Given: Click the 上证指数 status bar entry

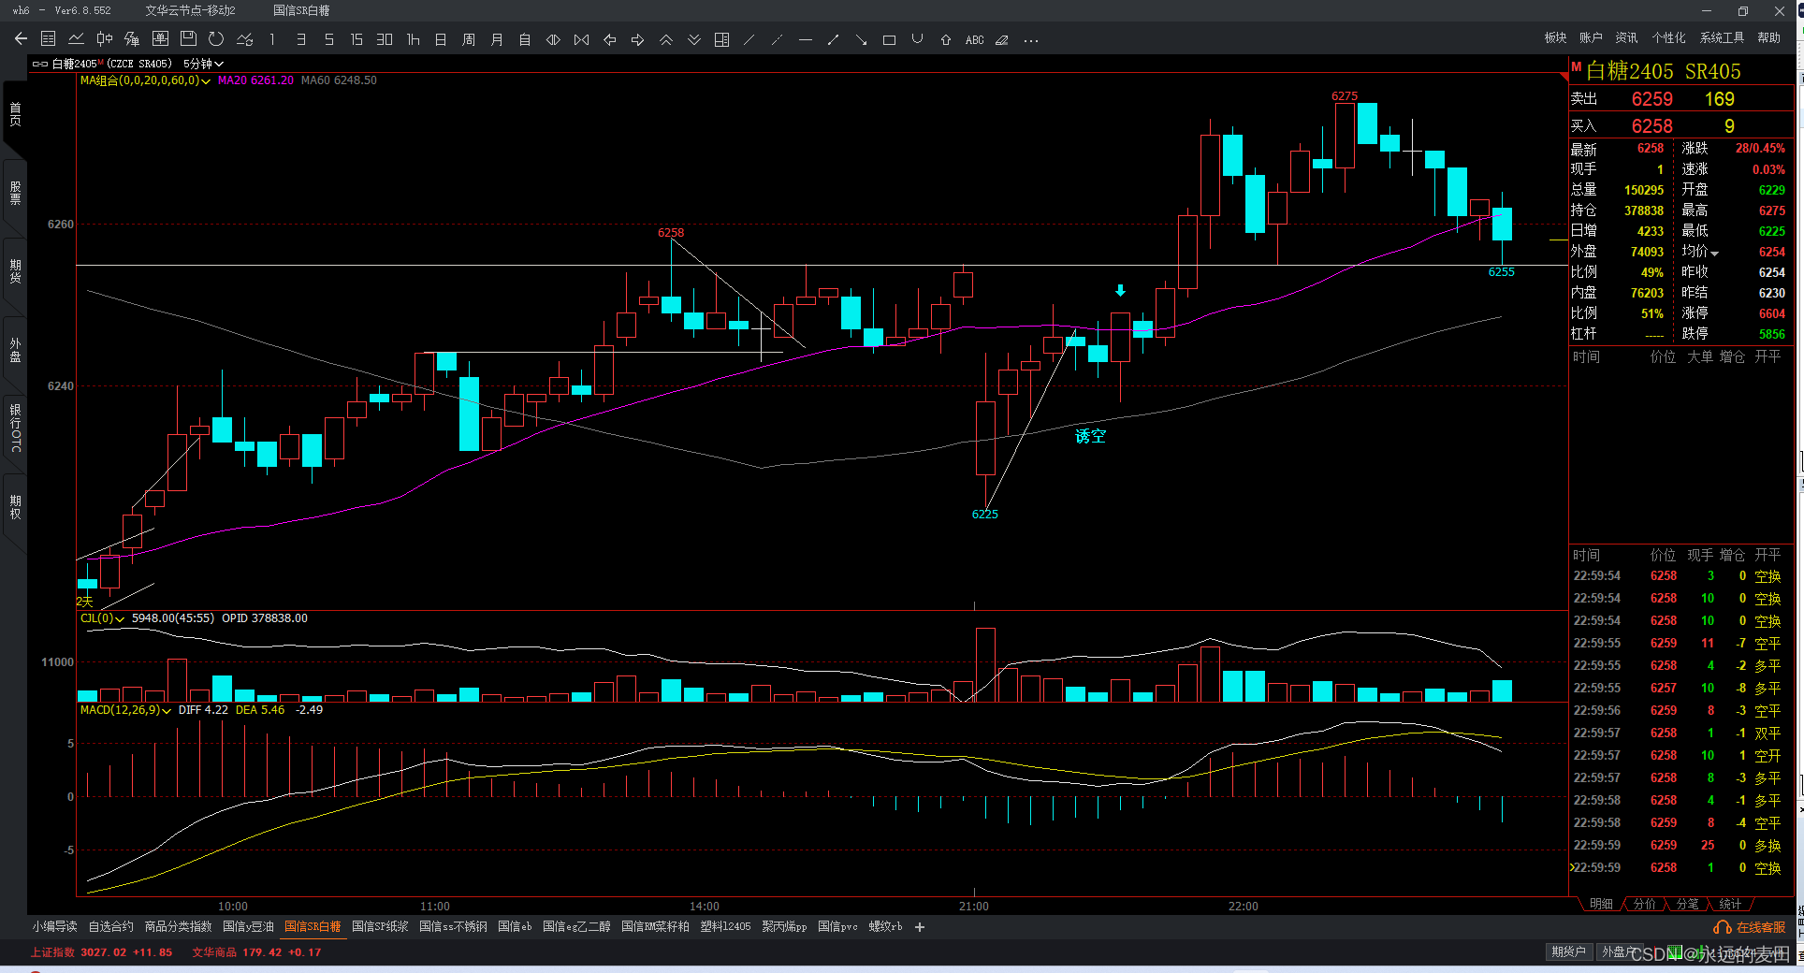Looking at the screenshot, I should pos(101,951).
